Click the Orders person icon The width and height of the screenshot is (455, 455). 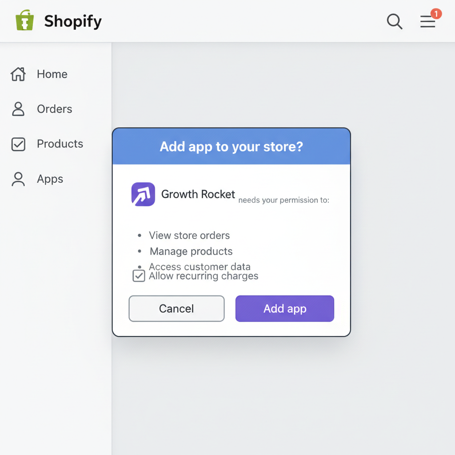[x=18, y=109]
